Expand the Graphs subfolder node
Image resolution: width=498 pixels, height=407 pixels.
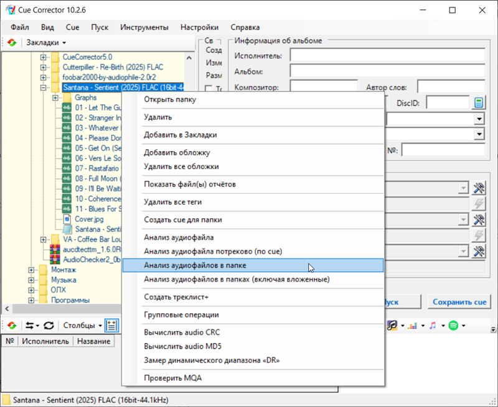click(55, 98)
